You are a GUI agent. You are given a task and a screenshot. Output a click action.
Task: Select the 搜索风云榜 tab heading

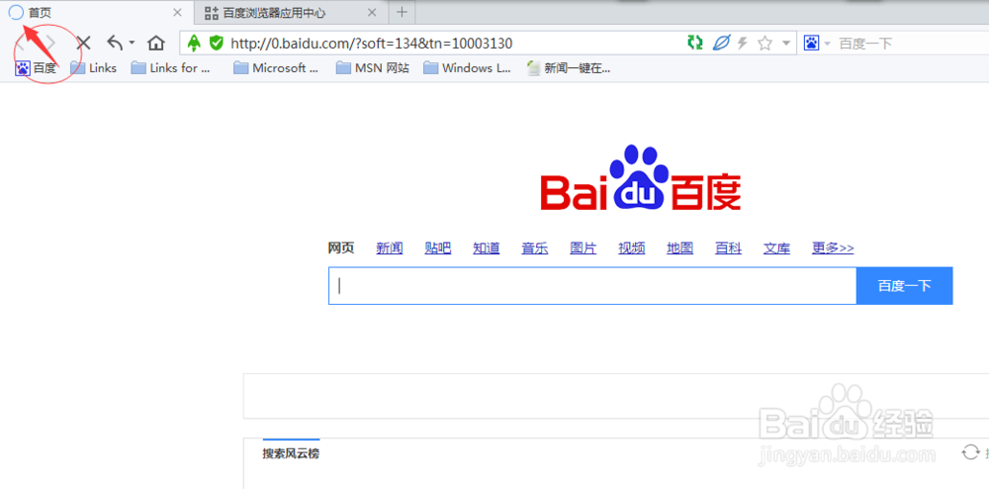(x=291, y=453)
